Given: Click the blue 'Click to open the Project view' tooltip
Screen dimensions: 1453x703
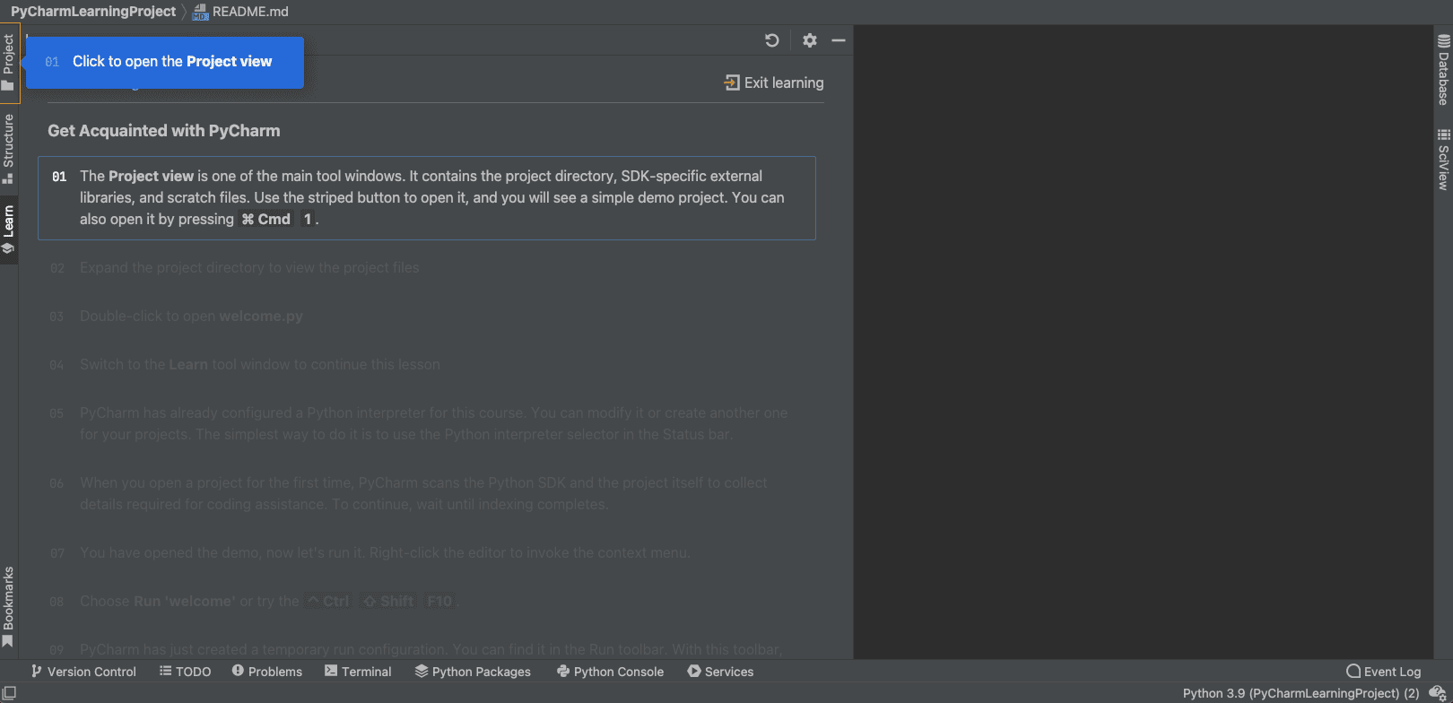Looking at the screenshot, I should coord(165,62).
